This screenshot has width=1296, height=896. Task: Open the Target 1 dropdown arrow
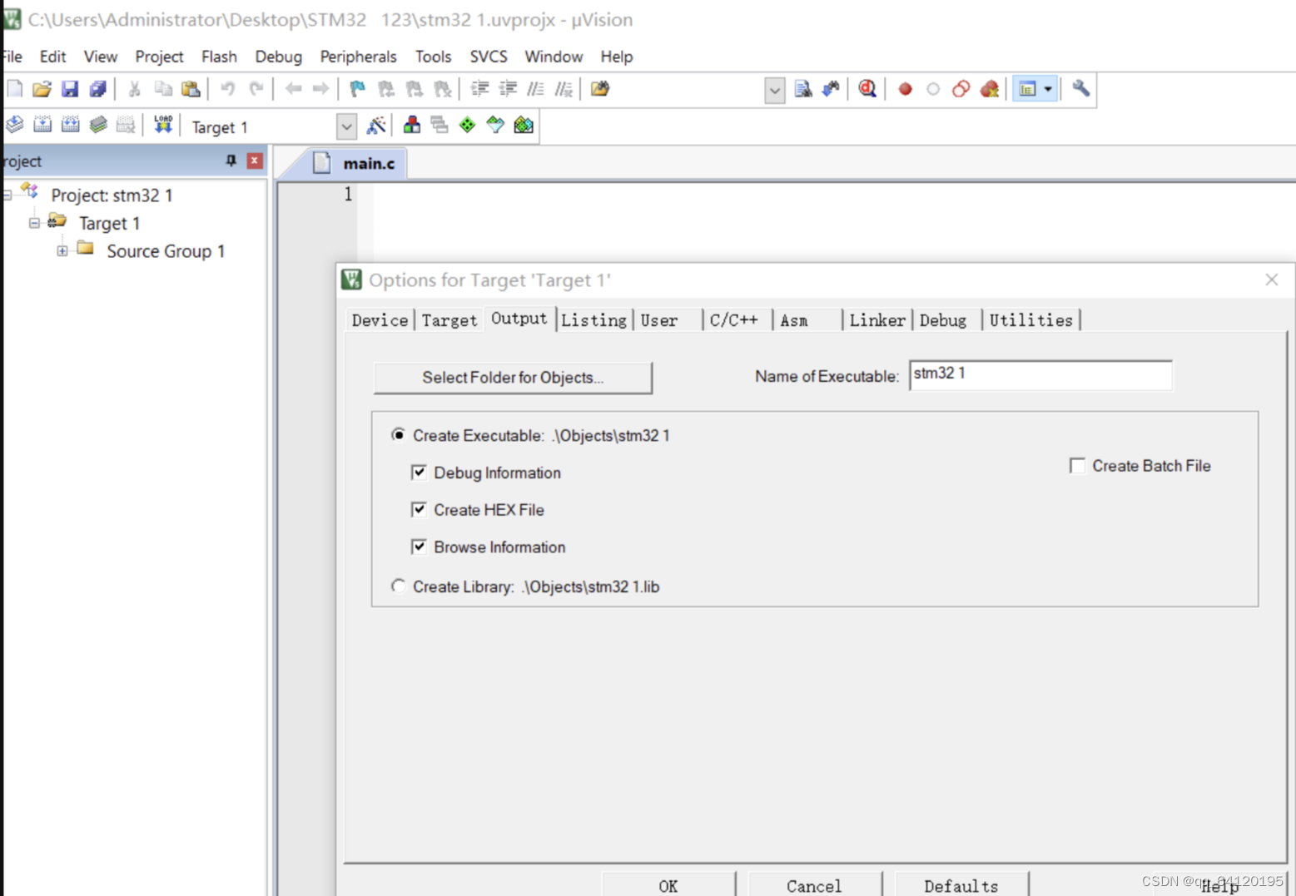pos(346,127)
